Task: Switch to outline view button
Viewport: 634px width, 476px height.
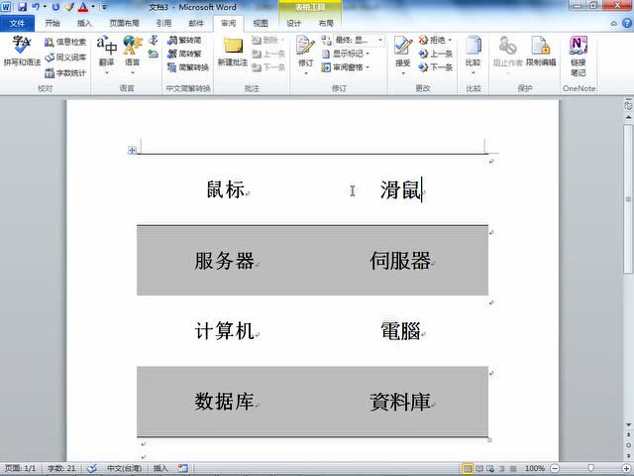Action: click(x=502, y=468)
